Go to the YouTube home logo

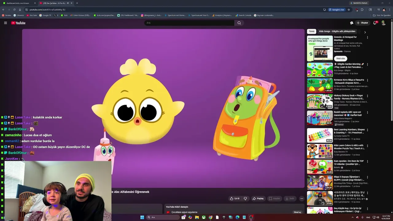click(x=18, y=23)
